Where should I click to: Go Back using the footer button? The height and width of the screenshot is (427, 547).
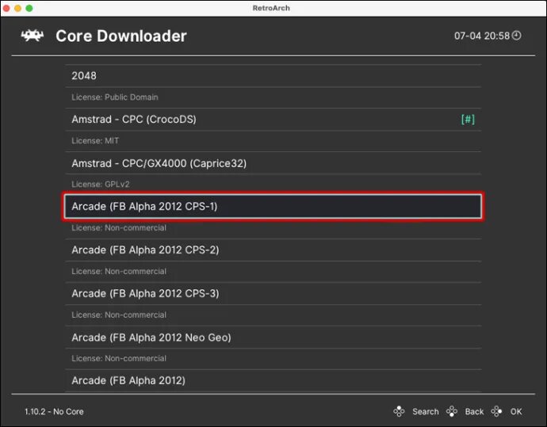[x=474, y=412]
